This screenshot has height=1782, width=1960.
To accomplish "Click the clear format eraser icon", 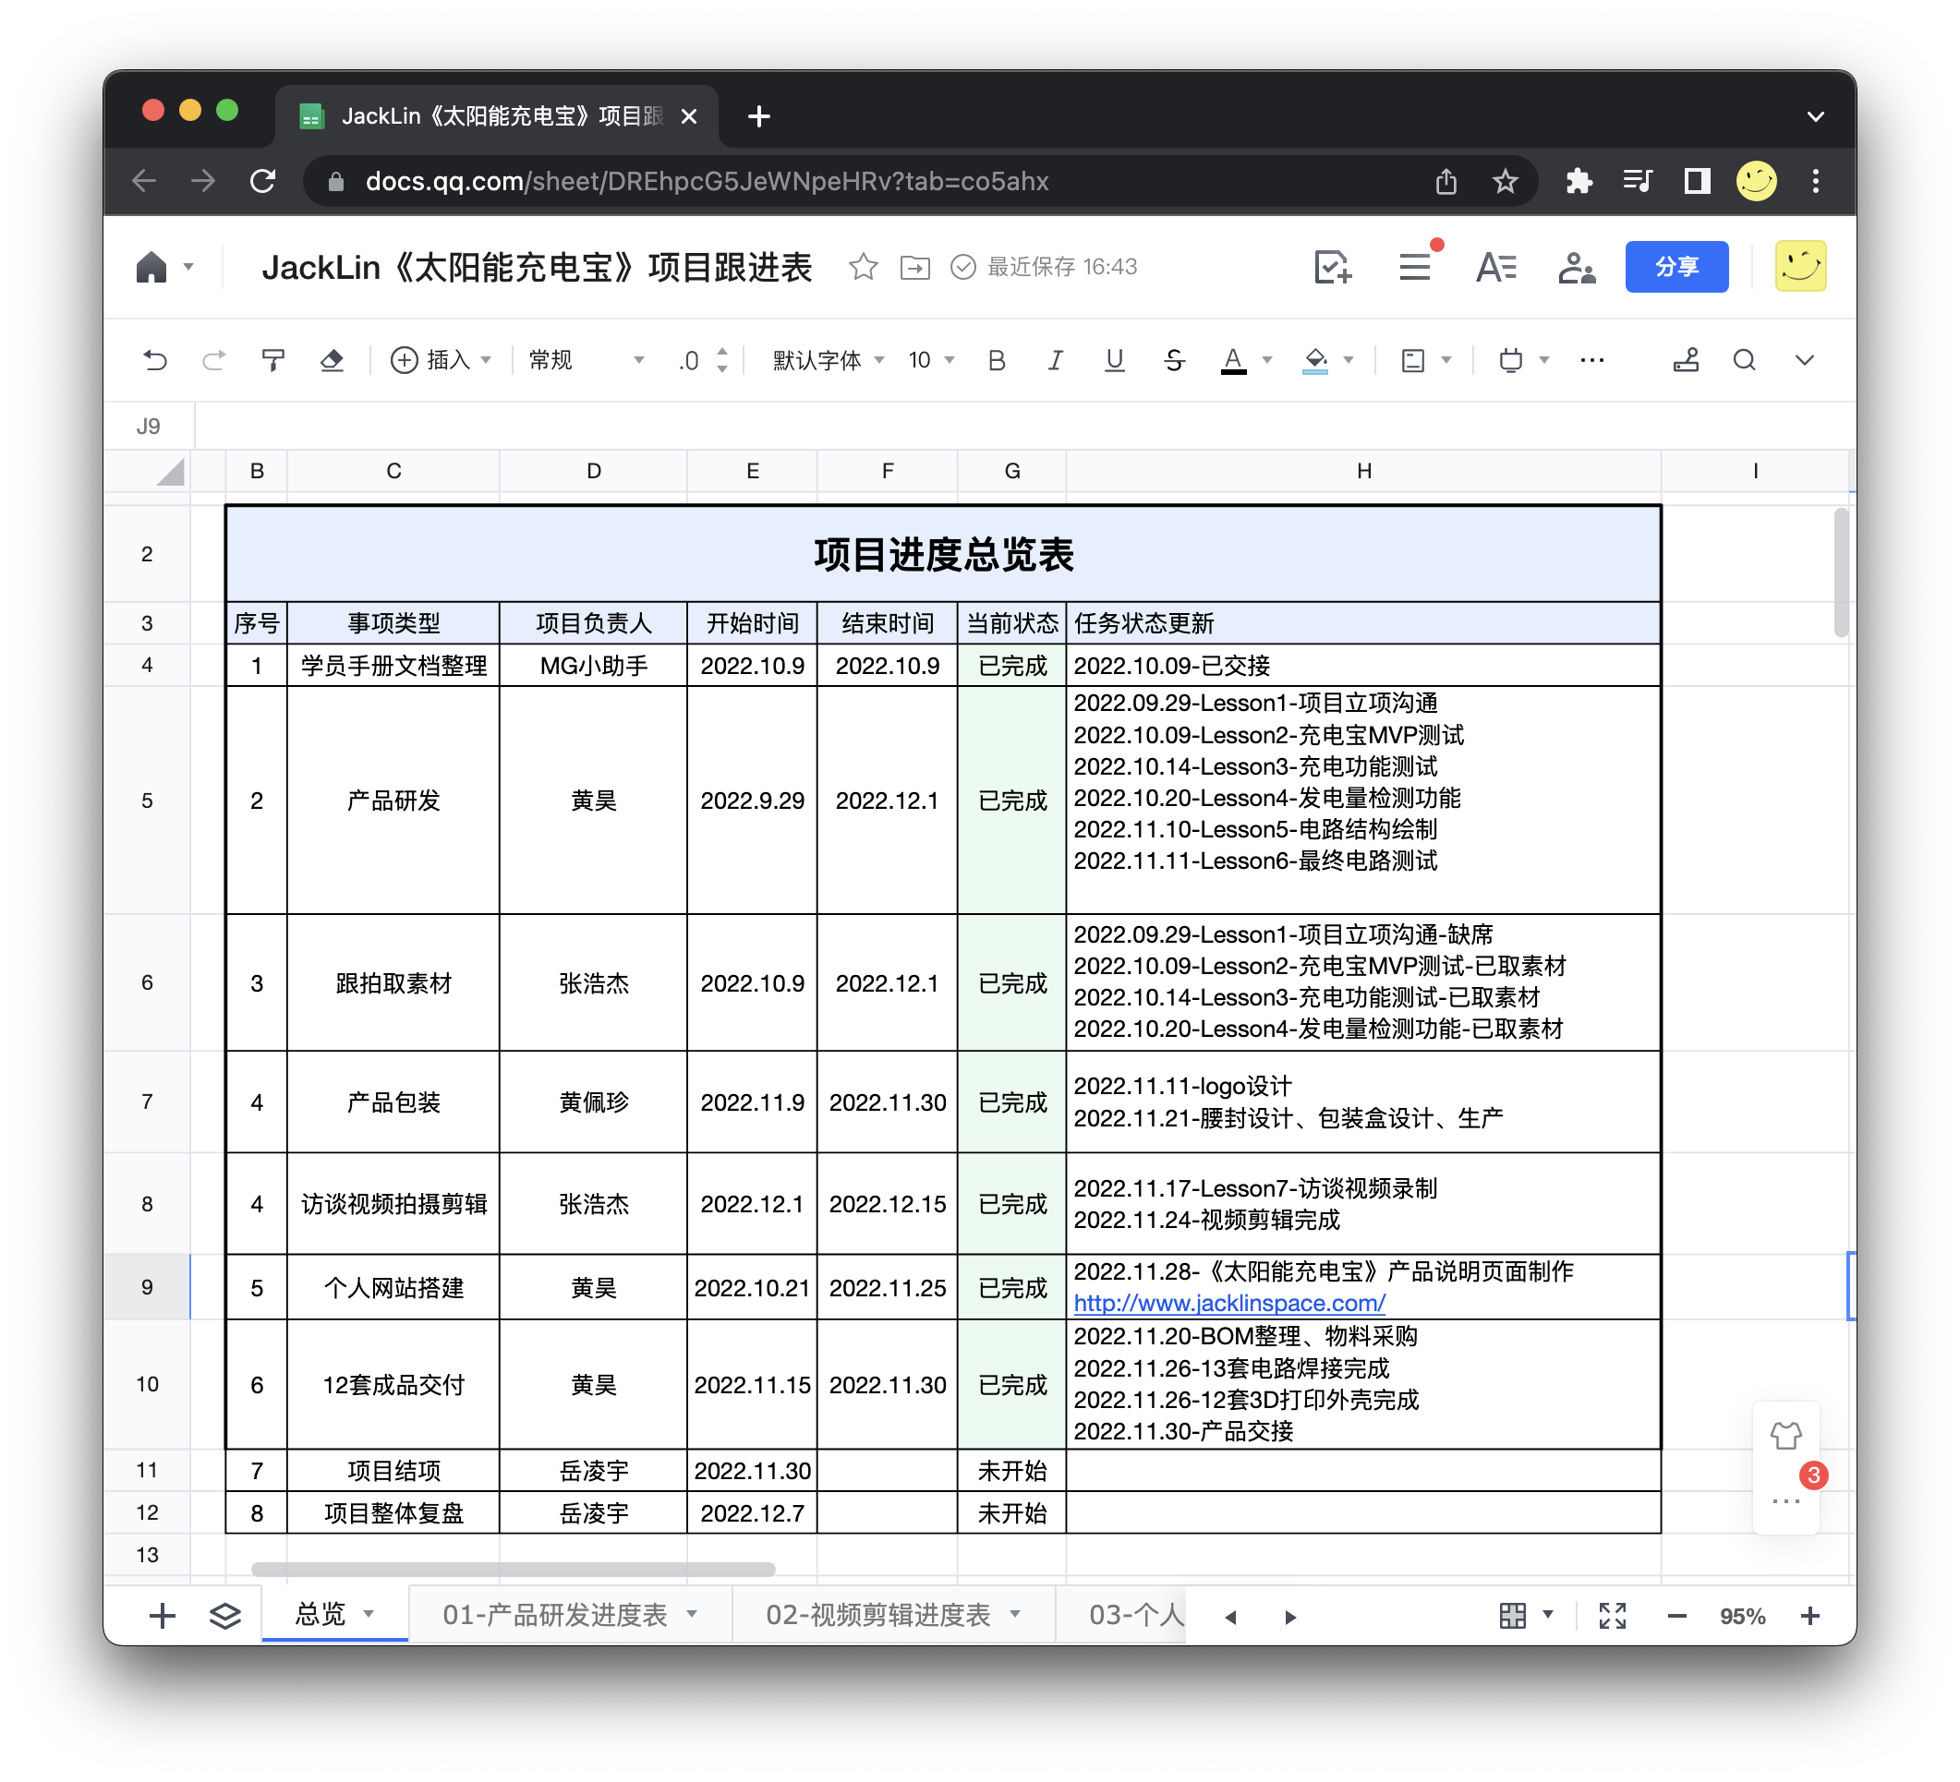I will click(x=332, y=360).
